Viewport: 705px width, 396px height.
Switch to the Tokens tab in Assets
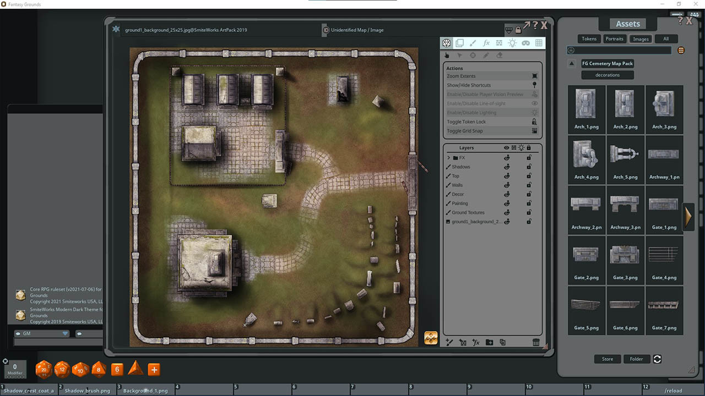tap(589, 38)
